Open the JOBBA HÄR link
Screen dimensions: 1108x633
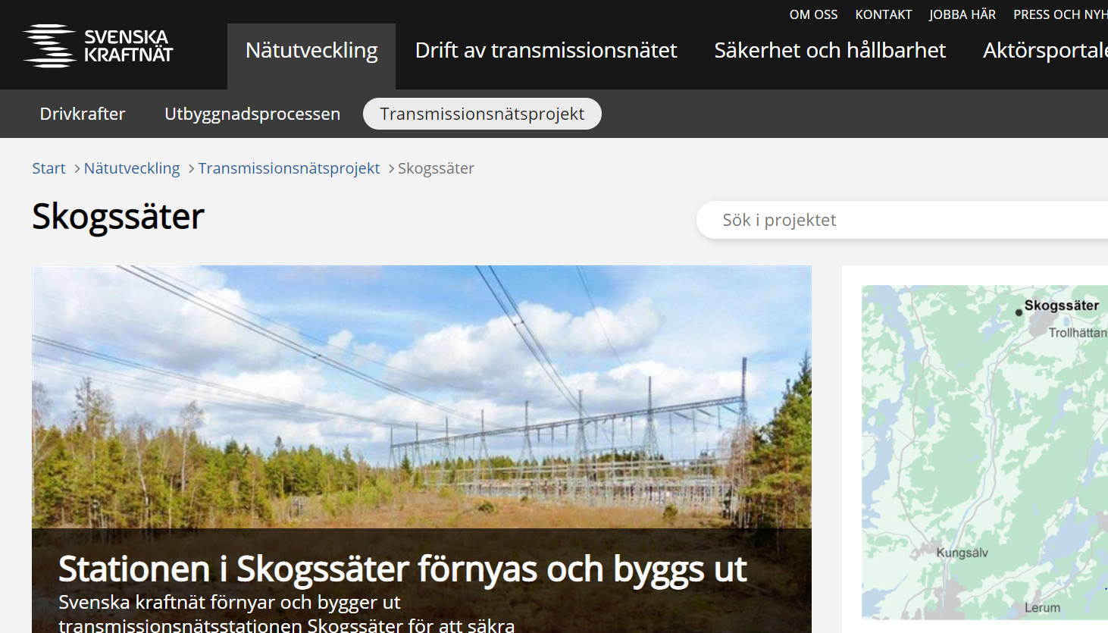click(x=962, y=14)
